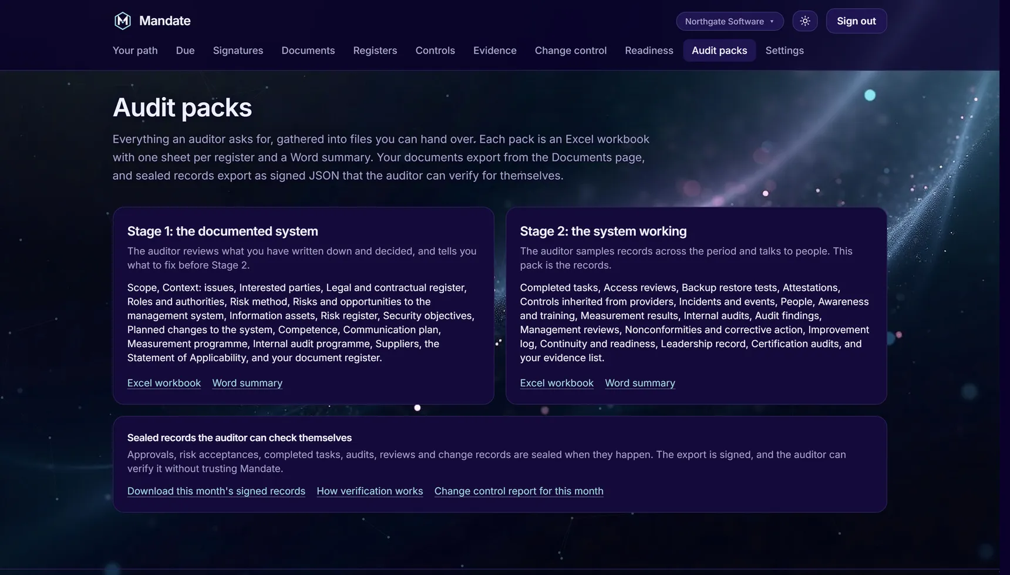Go to the Due tab
Image resolution: width=1010 pixels, height=575 pixels.
pos(185,51)
